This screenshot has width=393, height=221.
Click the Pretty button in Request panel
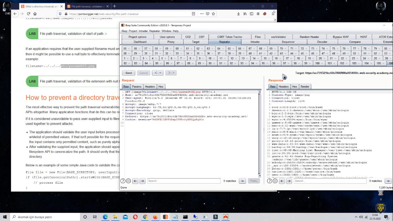tap(254, 181)
